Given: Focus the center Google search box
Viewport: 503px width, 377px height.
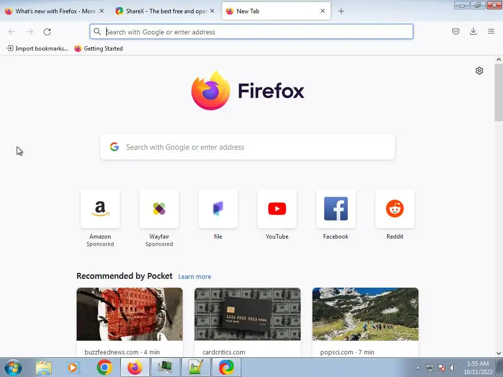Looking at the screenshot, I should (x=248, y=147).
